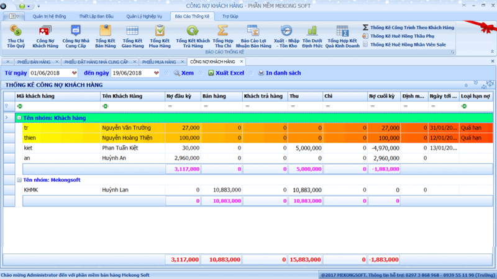Click the Khách trả hàng column header
The width and height of the screenshot is (497, 279).
[x=265, y=96]
